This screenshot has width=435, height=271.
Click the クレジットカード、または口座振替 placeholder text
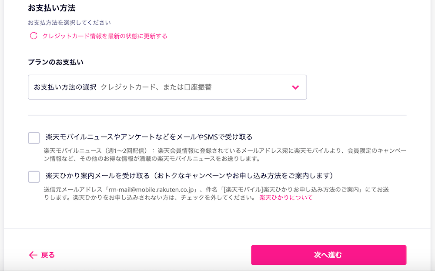click(x=156, y=87)
